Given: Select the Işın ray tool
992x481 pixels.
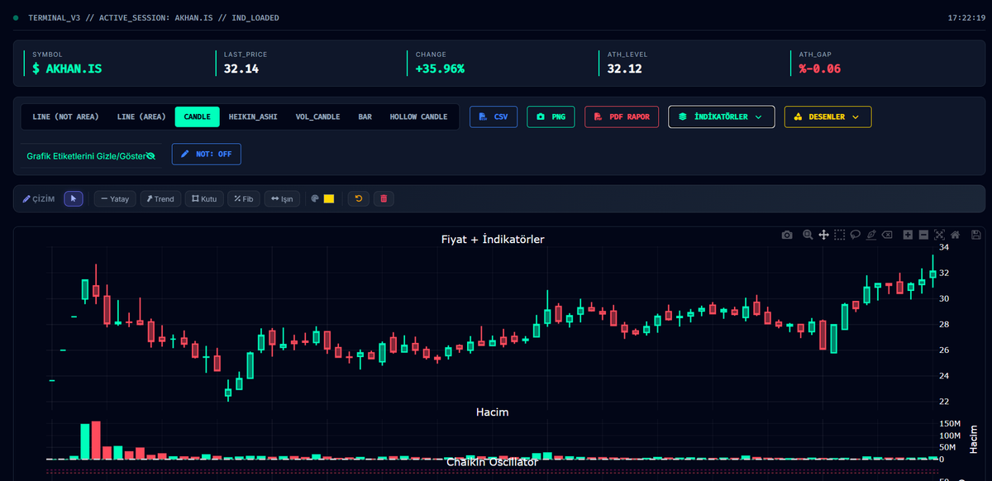Looking at the screenshot, I should (282, 198).
